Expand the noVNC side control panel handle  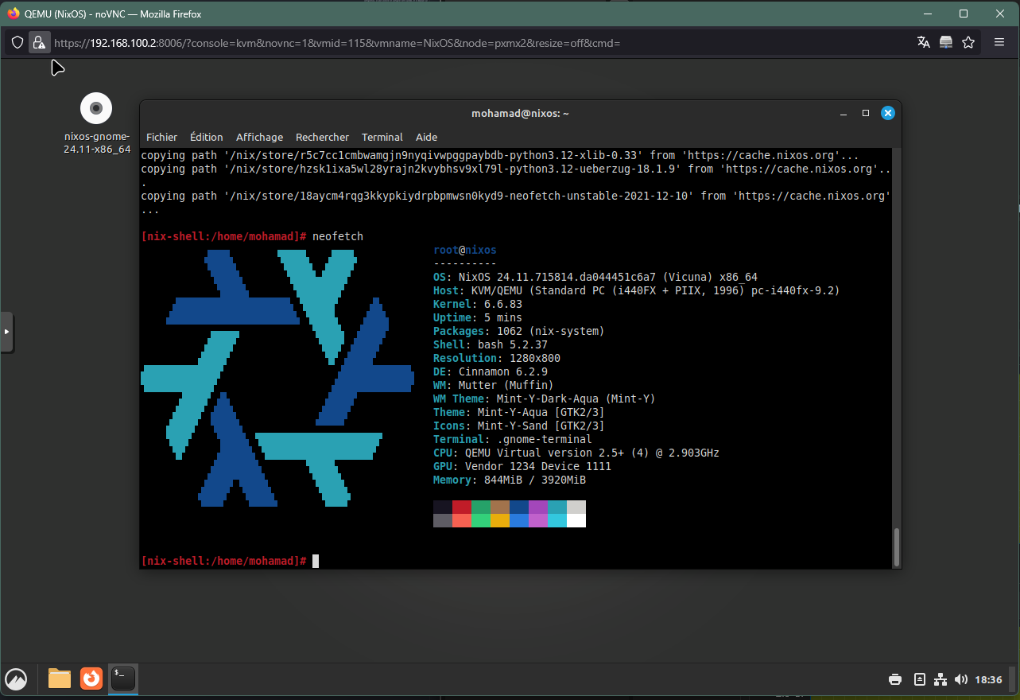pos(6,332)
